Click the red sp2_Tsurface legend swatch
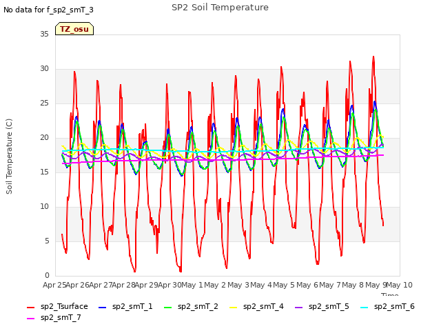The height and width of the screenshot is (331, 441). coord(30,308)
